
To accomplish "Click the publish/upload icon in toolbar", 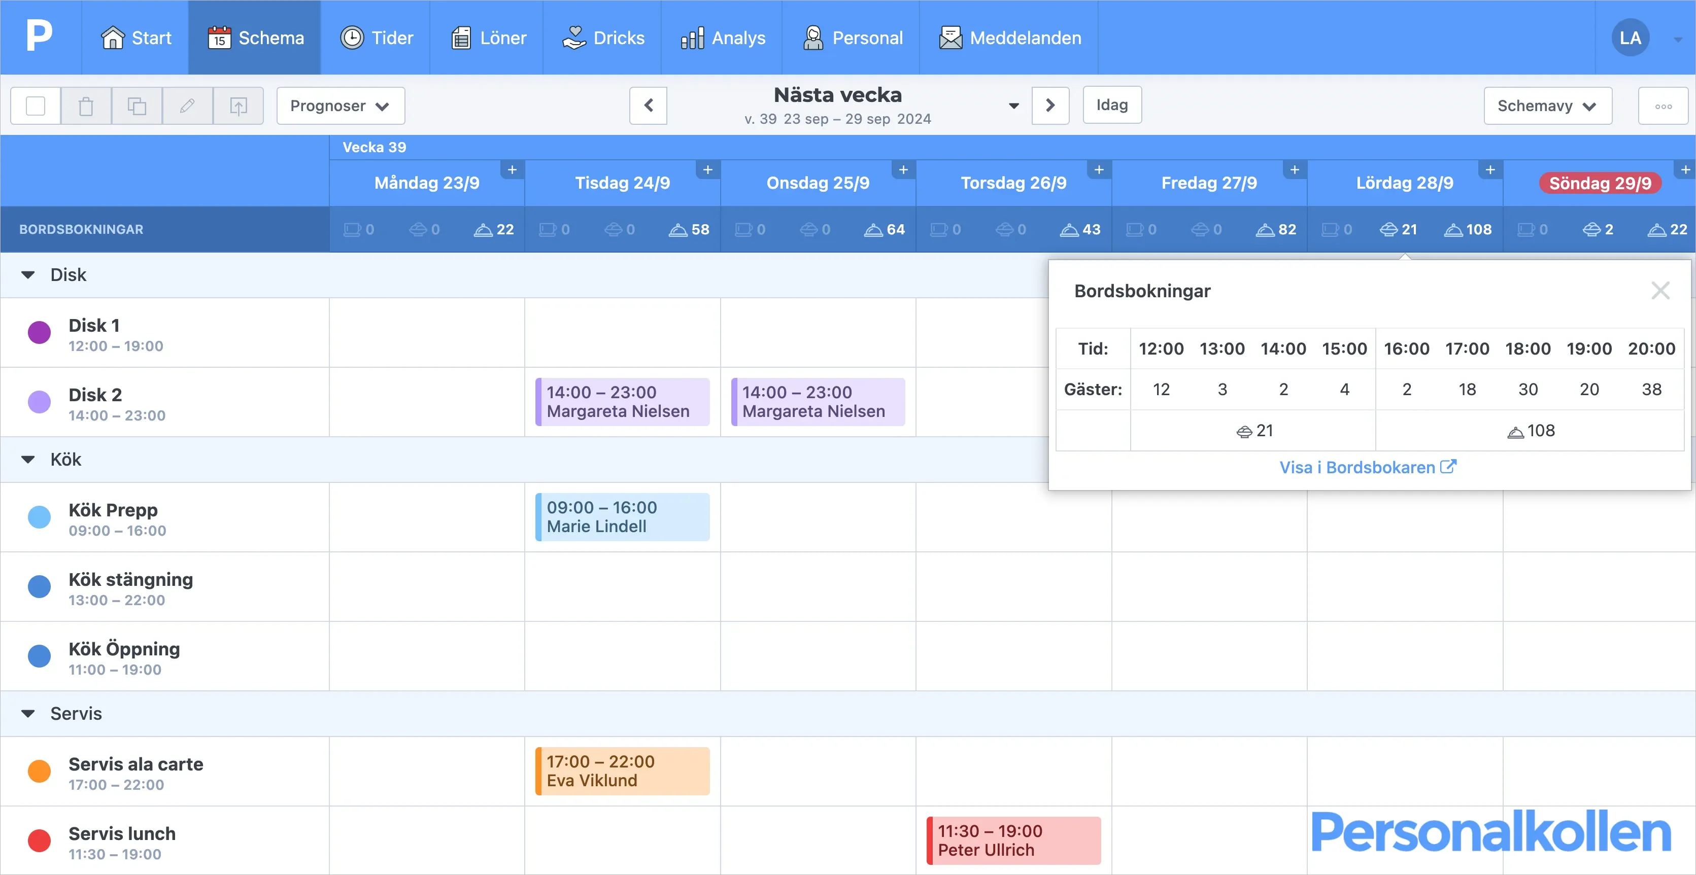I will coord(239,106).
